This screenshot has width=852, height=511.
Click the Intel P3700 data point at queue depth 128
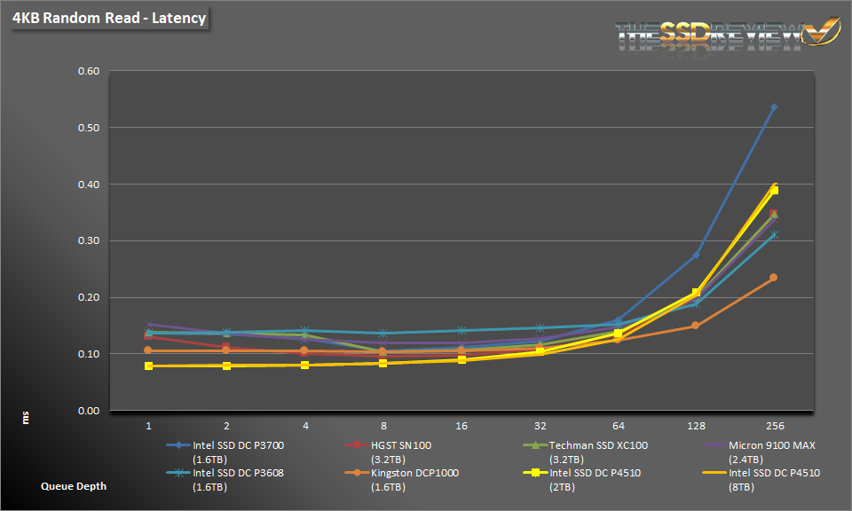point(695,255)
